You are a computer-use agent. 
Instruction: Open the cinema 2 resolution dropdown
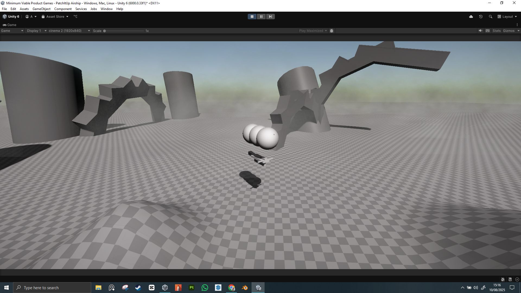click(69, 31)
